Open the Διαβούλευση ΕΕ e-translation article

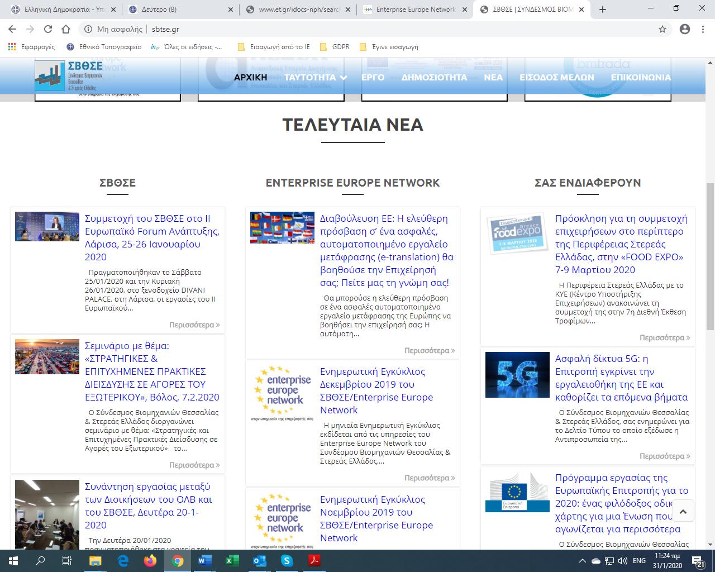coord(387,250)
